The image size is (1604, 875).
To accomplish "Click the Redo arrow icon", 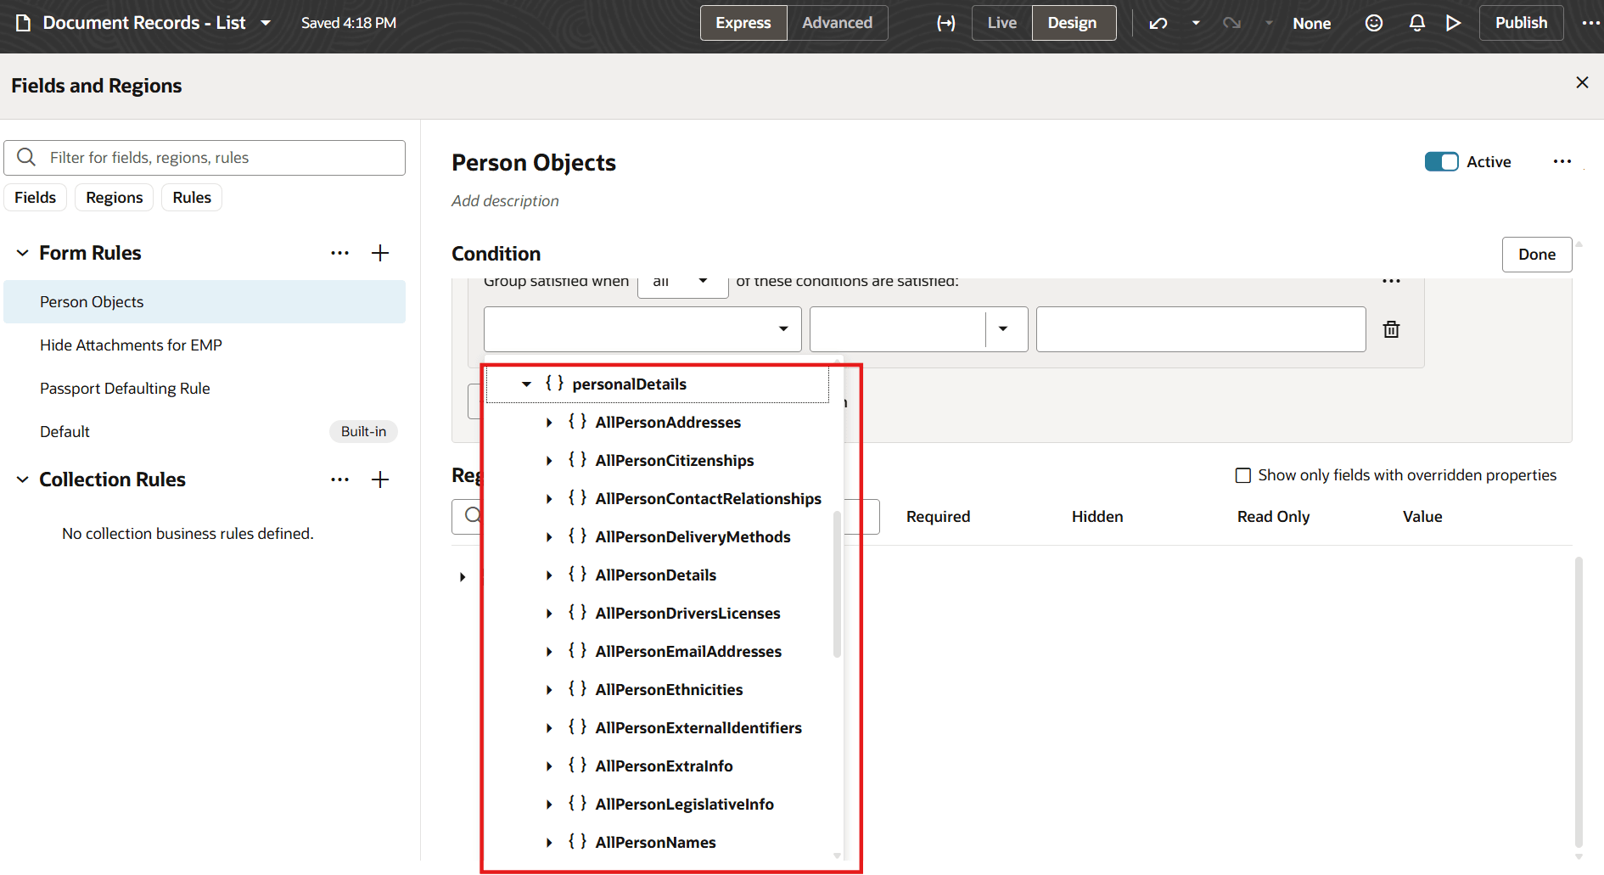I will tap(1231, 23).
